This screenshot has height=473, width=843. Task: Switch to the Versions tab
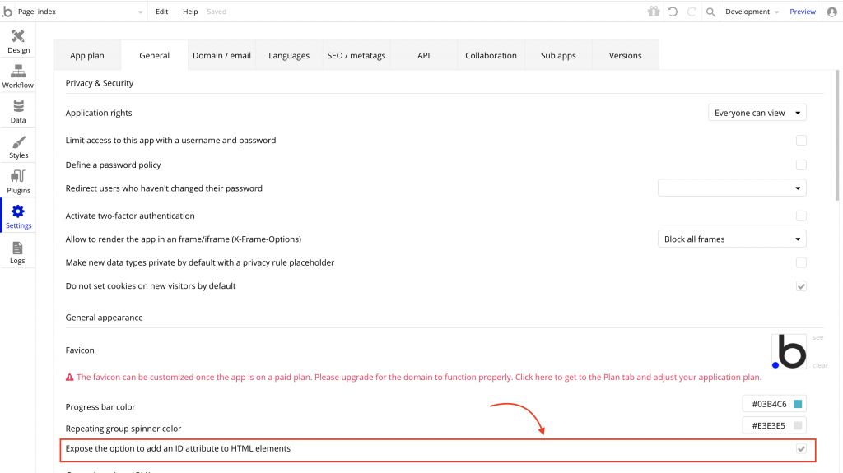coord(626,55)
